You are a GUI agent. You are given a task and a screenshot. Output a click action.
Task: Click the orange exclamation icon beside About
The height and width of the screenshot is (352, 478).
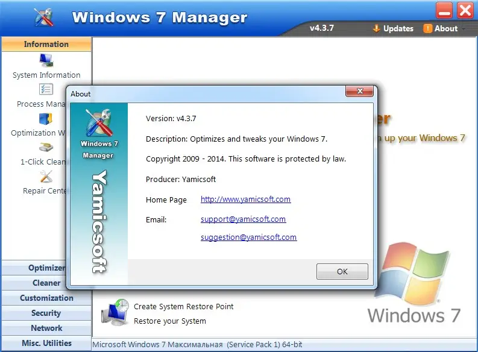(428, 28)
